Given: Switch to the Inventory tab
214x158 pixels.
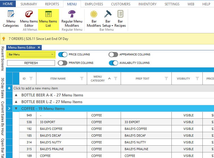Looking at the screenshot, I should [147, 4].
